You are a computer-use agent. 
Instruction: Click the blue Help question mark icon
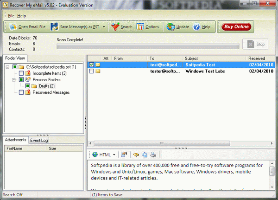196,27
